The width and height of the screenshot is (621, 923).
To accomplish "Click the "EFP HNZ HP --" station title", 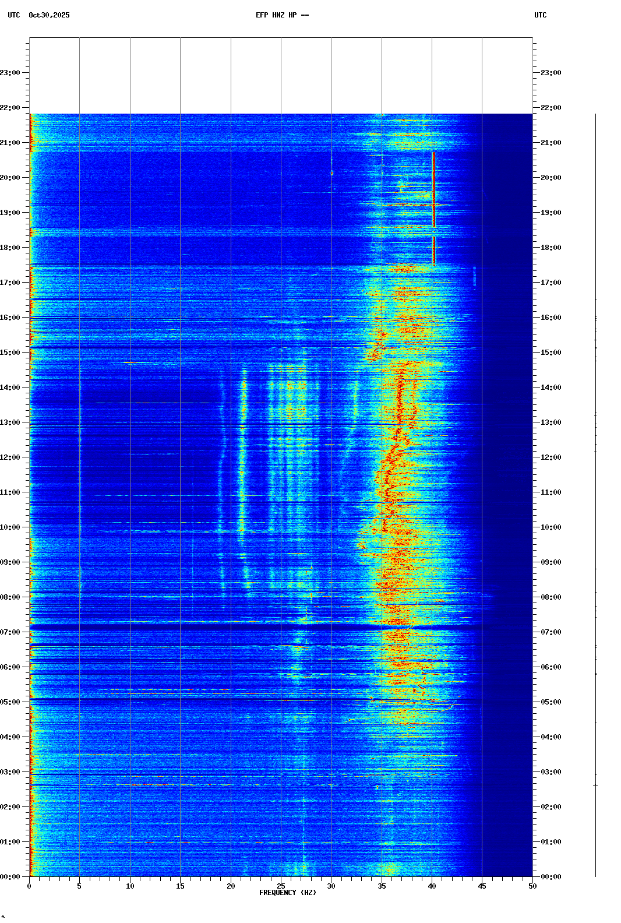I will tap(282, 15).
